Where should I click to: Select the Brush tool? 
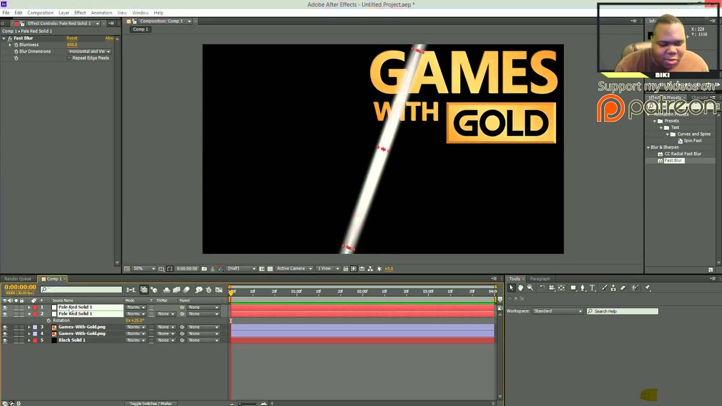pos(605,288)
